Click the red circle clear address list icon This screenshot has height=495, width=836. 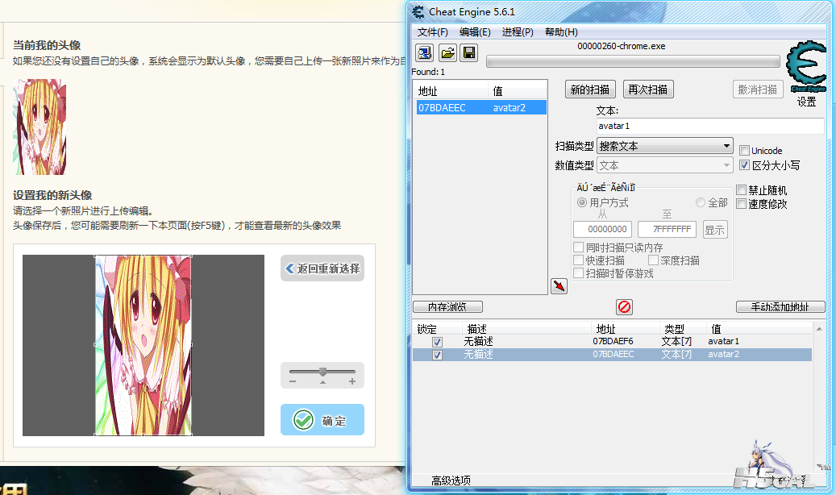624,306
